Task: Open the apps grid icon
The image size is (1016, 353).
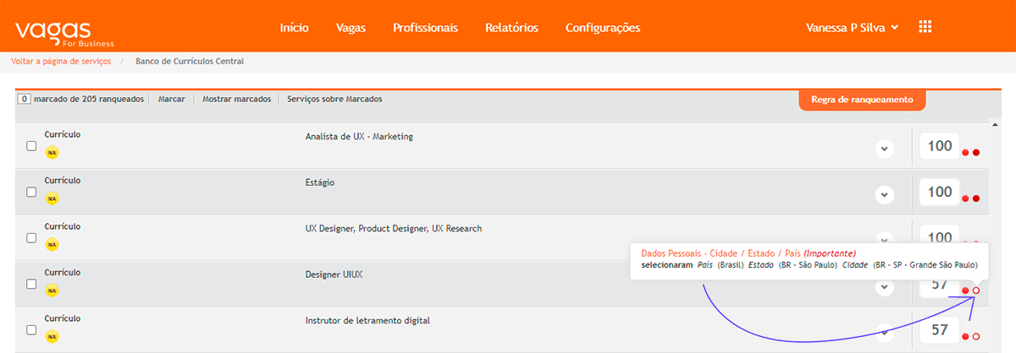Action: coord(925,27)
